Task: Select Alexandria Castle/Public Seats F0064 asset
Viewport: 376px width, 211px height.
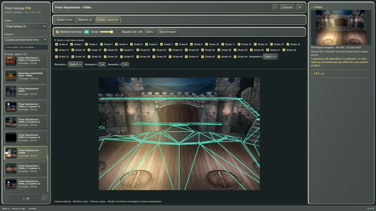Action: click(26, 76)
